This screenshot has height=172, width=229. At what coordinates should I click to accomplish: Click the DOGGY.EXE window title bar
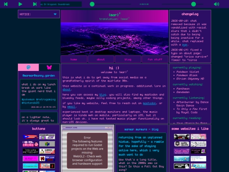click(x=87, y=127)
